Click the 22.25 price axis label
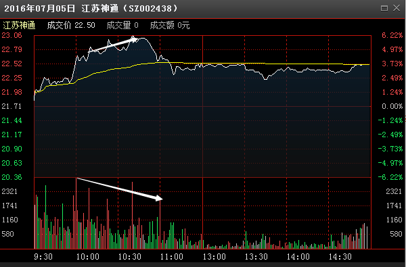The height and width of the screenshot is (267, 406). pos(12,78)
